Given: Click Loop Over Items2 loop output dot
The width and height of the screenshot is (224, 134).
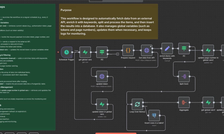Looking at the screenshot, I should tap(143, 106).
